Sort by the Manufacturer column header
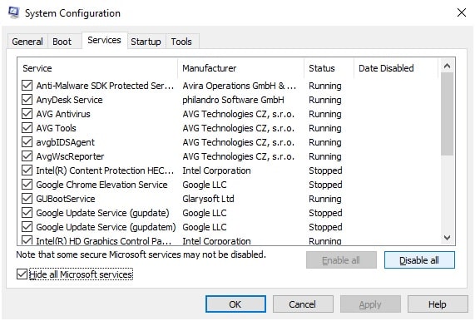This screenshot has width=475, height=321. point(241,68)
